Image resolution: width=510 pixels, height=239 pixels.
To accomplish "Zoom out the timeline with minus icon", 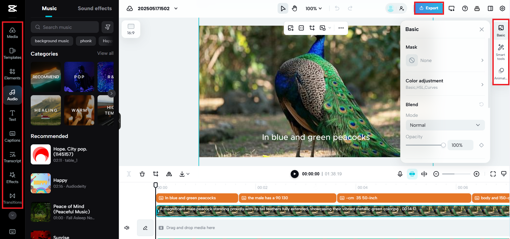I will pyautogui.click(x=436, y=174).
